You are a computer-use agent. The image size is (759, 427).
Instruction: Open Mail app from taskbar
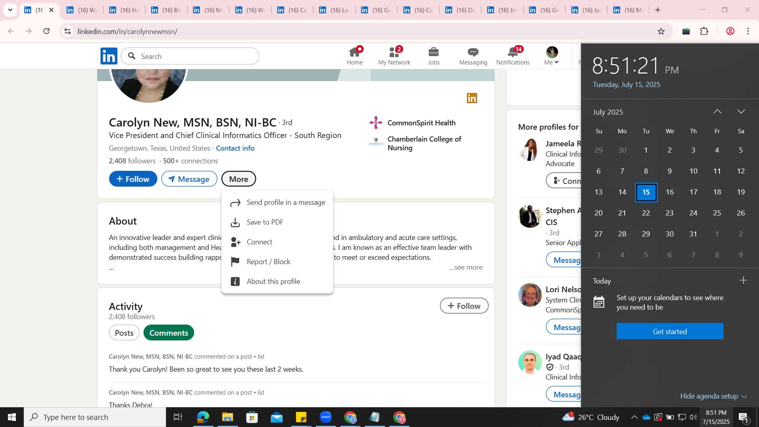[276, 417]
